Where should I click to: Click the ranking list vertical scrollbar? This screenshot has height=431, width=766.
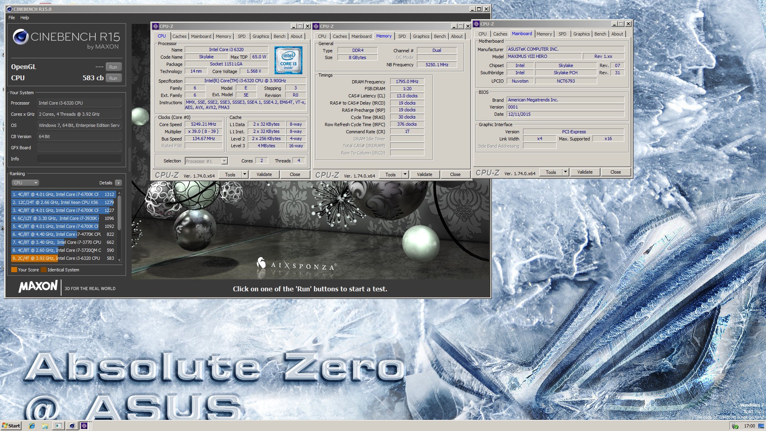click(x=119, y=226)
